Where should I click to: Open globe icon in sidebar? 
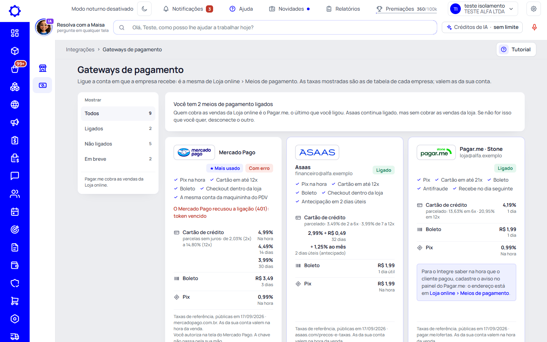[x=15, y=104]
